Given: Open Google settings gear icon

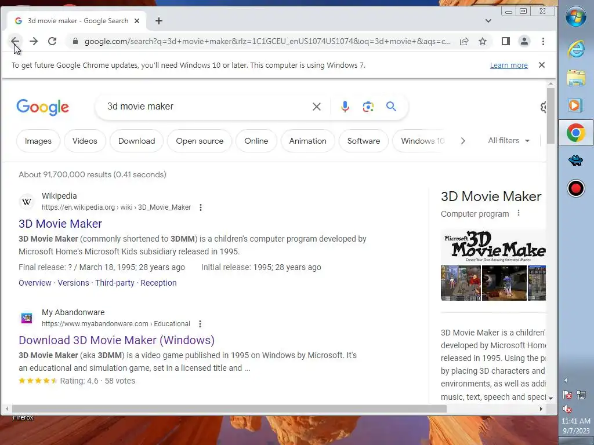Looking at the screenshot, I should [x=543, y=107].
